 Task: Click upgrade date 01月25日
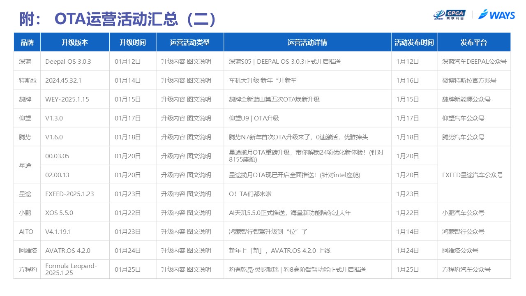pyautogui.click(x=128, y=270)
